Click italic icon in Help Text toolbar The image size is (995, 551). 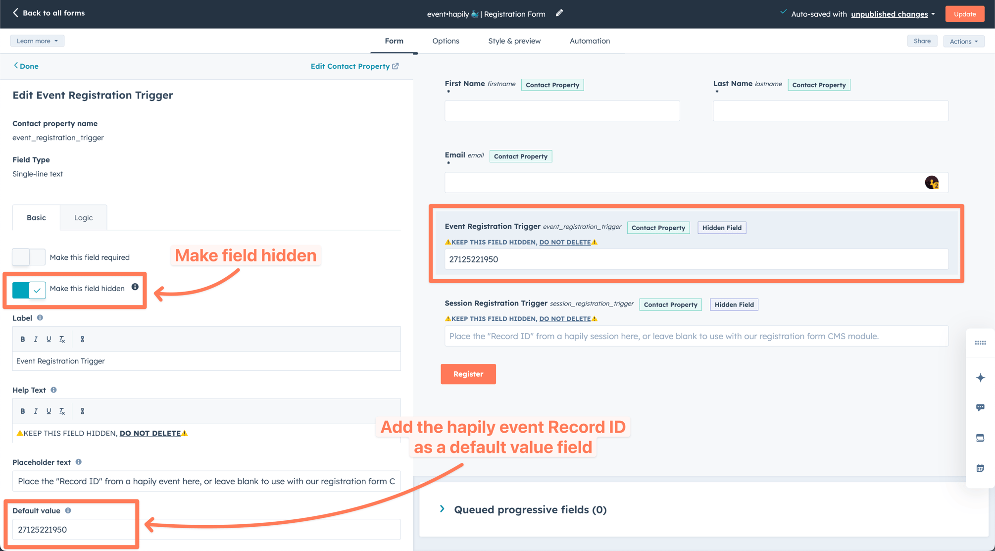[36, 411]
